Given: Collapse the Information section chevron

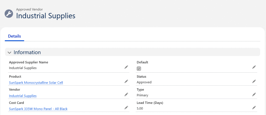Looking at the screenshot, I should [x=10, y=52].
